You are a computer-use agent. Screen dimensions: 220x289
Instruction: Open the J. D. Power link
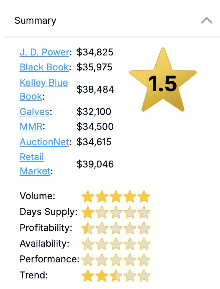45,52
